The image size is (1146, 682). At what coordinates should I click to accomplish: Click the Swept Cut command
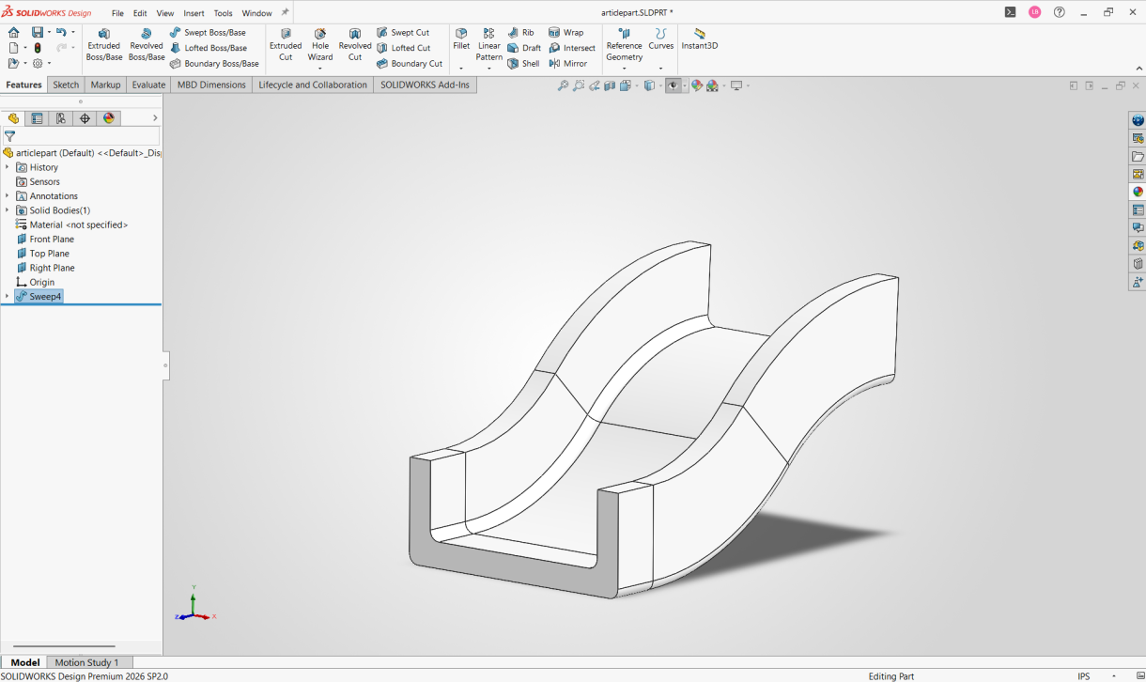[403, 32]
